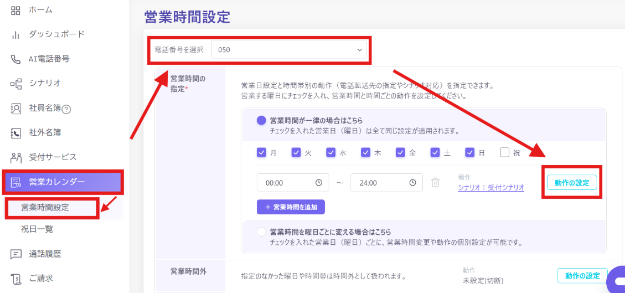
Task: Uncheck the 月 (Monday) checkbox
Action: 261,153
